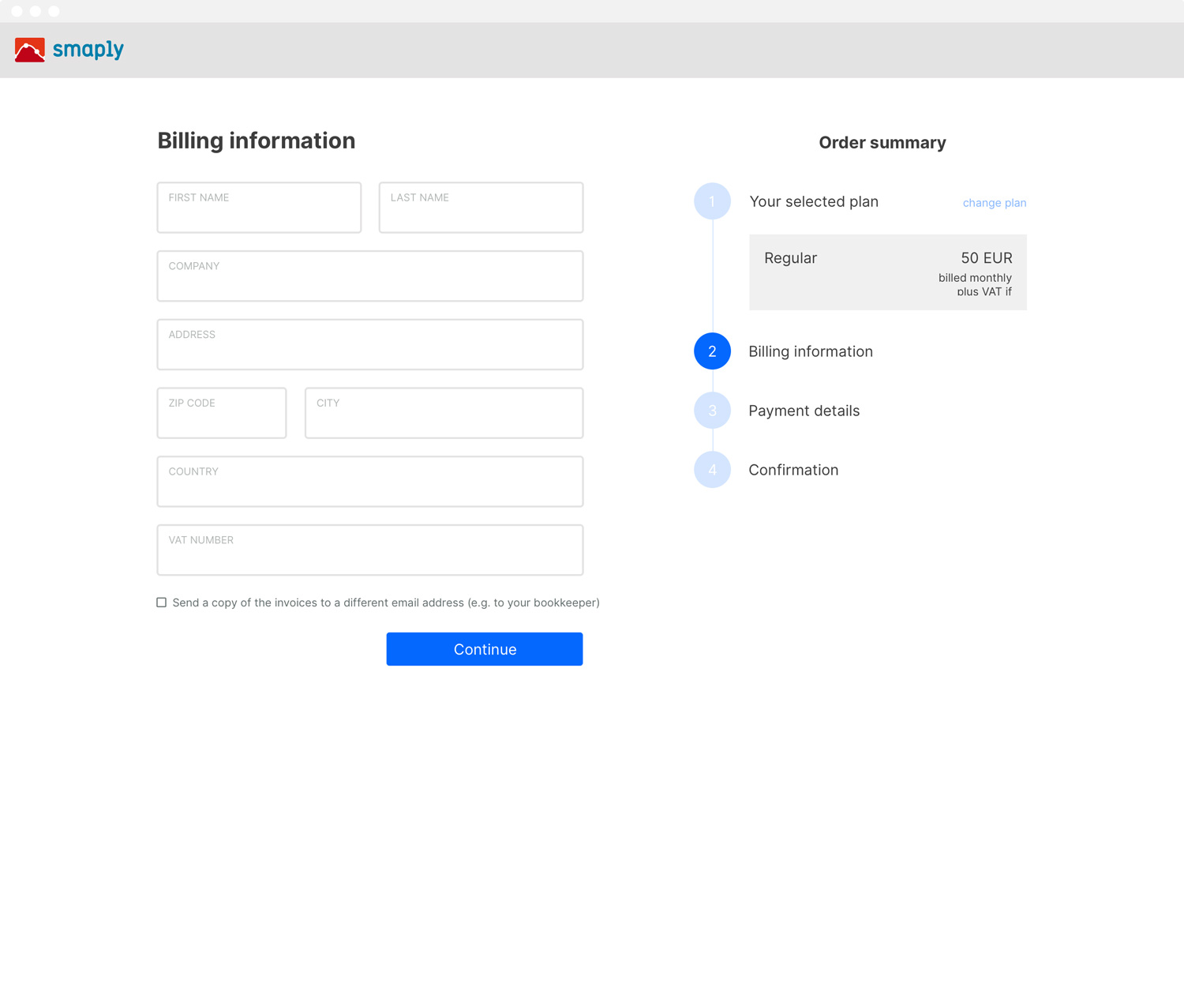Viewport: 1184px width, 983px height.
Task: Click the change plan link
Action: 994,203
